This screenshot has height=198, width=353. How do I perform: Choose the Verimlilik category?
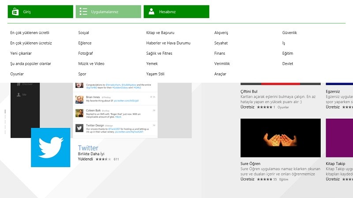(x=222, y=64)
